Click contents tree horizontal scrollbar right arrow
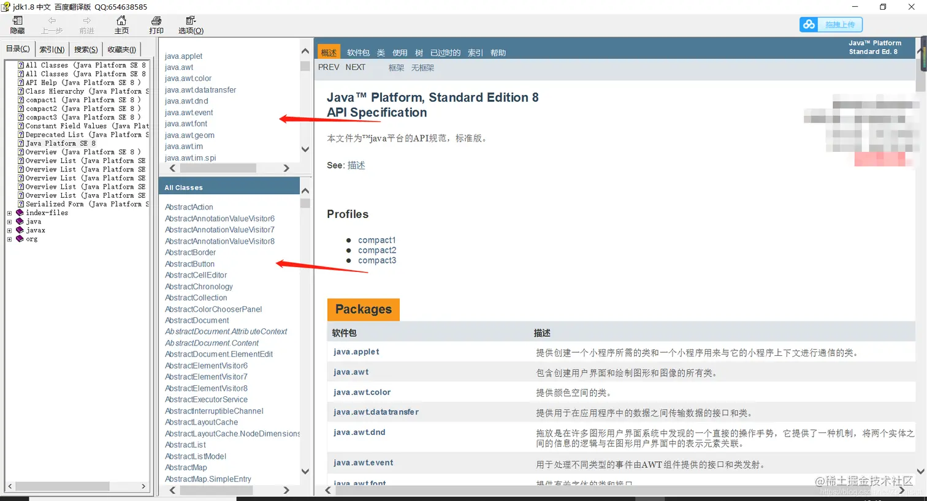This screenshot has width=927, height=501. coord(143,486)
